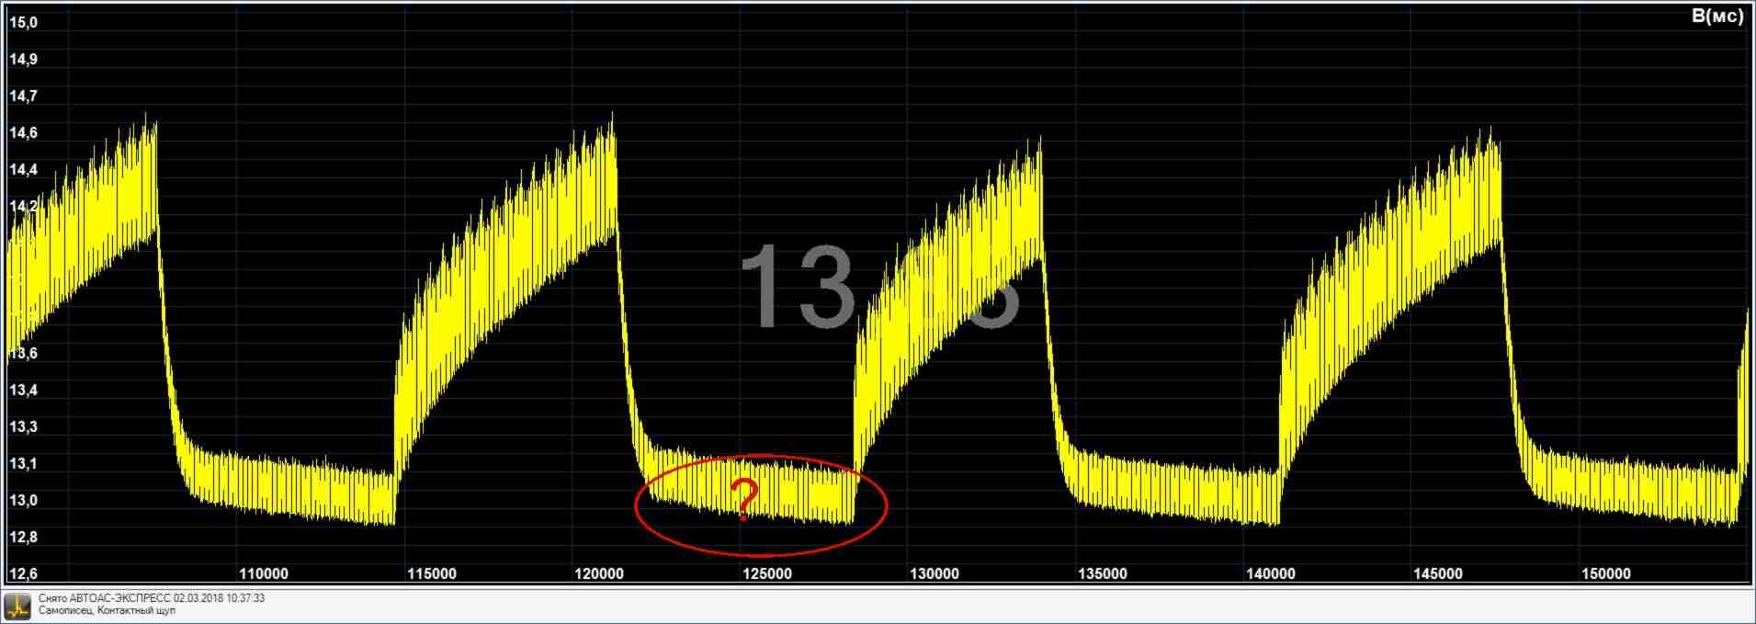Pick the 145000 time axis mark
The height and width of the screenshot is (624, 1756).
(1437, 574)
